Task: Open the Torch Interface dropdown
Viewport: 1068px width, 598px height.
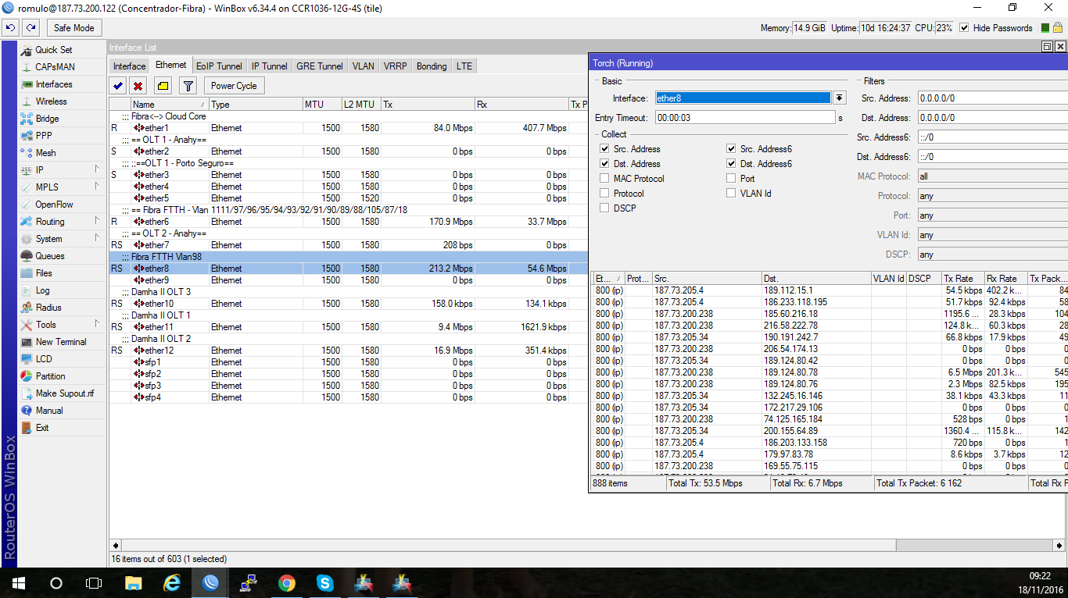Action: click(839, 98)
